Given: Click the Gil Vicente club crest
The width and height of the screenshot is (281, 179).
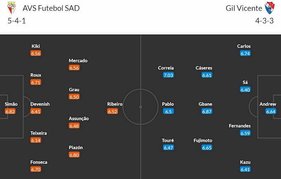Looking at the screenshot, I should [x=269, y=8].
